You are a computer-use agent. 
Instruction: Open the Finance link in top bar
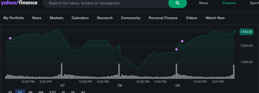tap(229, 3)
